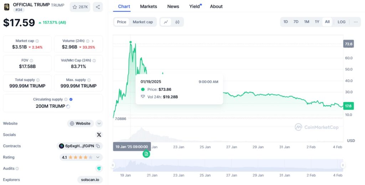This screenshot has width=365, height=185.
Task: Open the solscan.io explorer link
Action: tap(90, 180)
